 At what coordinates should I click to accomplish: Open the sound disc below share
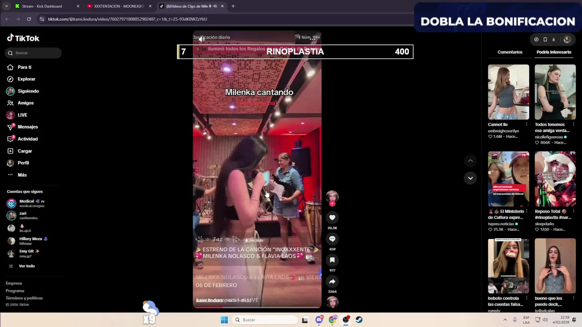pos(332,302)
